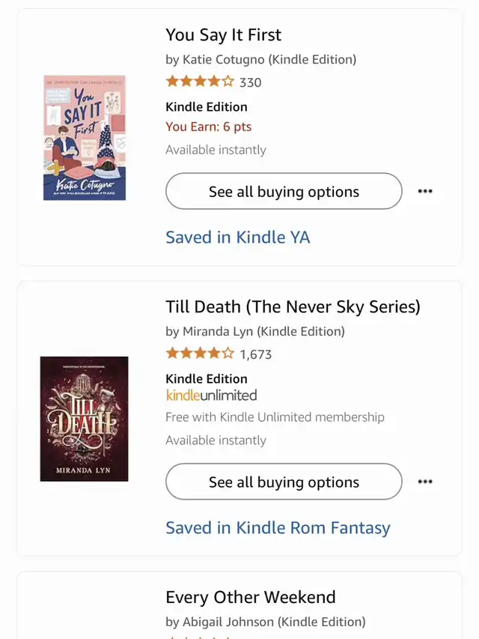Viewport: 479px width, 639px height.
Task: Open Saved in Kindle Rom Fantasy link
Action: tap(278, 527)
